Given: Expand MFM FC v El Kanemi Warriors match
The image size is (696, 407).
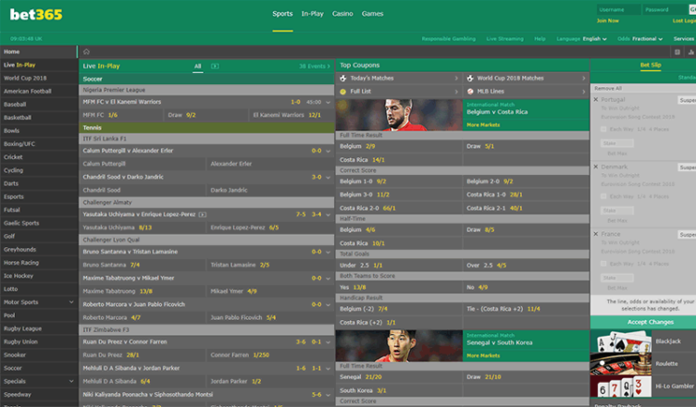Looking at the screenshot, I should point(327,102).
